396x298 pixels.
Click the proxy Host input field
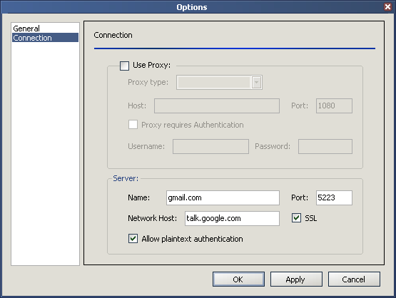coord(217,106)
